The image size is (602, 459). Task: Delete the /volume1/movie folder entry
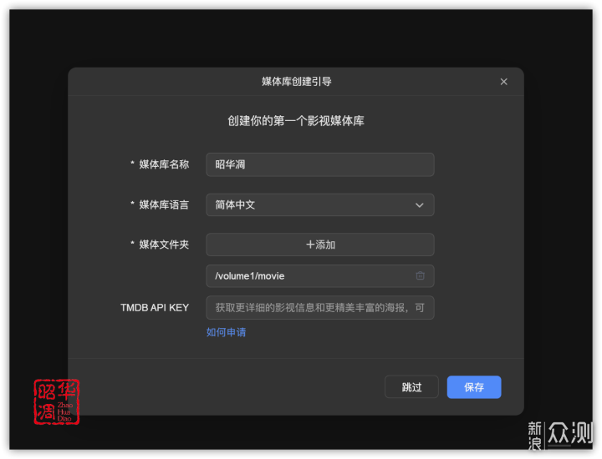[420, 275]
